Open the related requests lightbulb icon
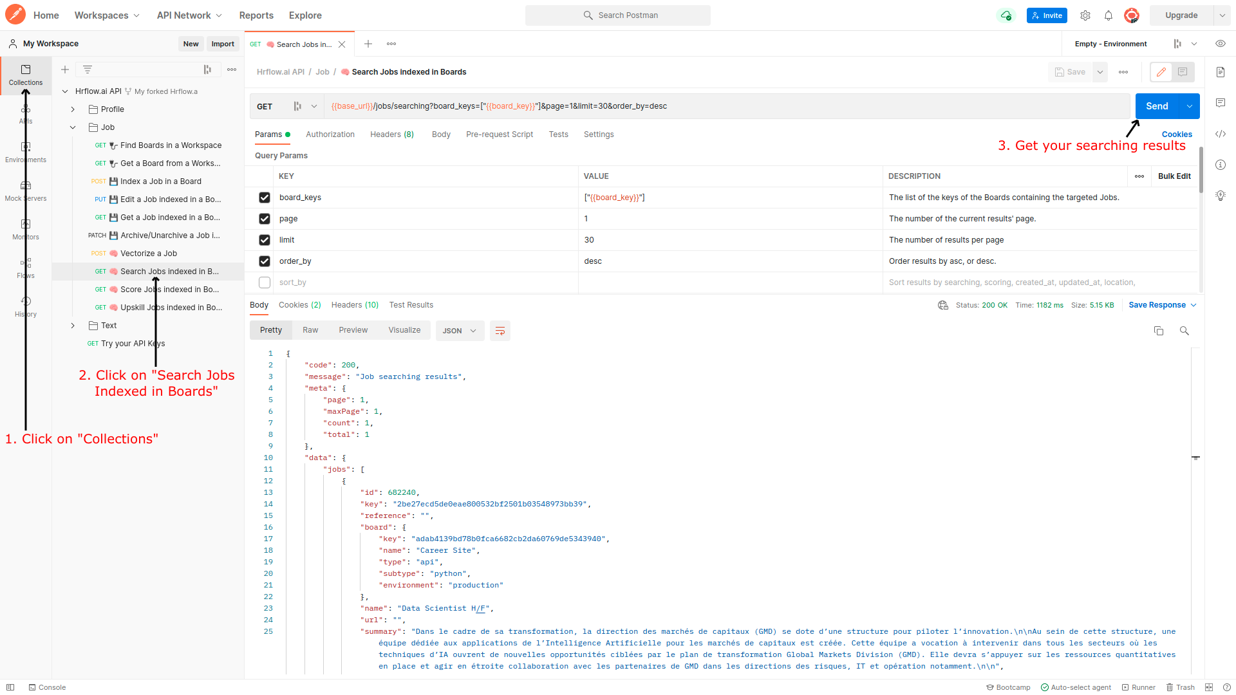 click(x=1221, y=196)
